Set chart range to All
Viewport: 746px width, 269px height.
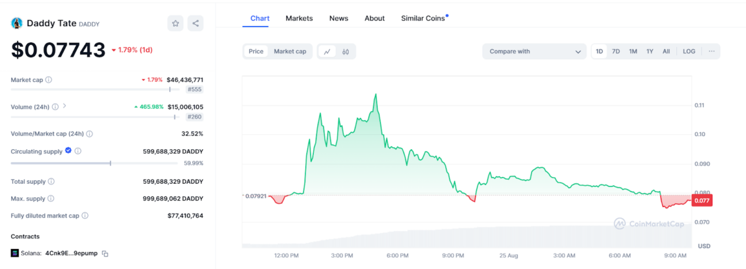pos(666,52)
